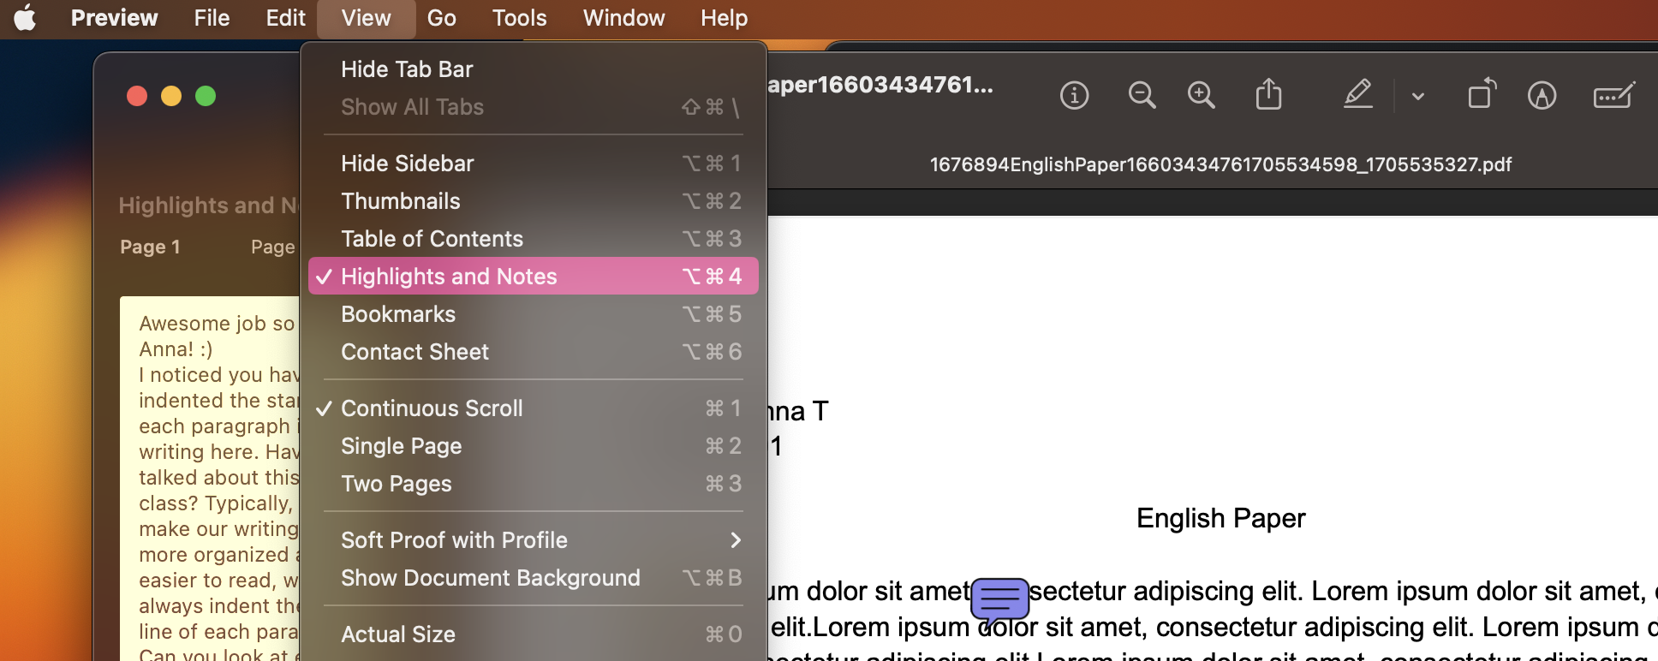Choose Hide Sidebar

(533, 164)
